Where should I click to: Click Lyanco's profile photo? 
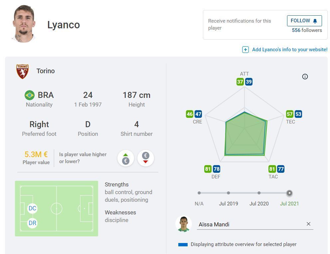point(24,24)
